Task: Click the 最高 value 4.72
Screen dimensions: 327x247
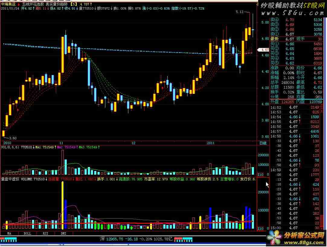Action: [318, 82]
